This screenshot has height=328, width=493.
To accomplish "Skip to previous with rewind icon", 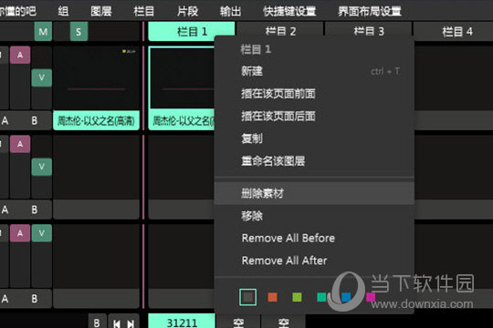I will [116, 323].
